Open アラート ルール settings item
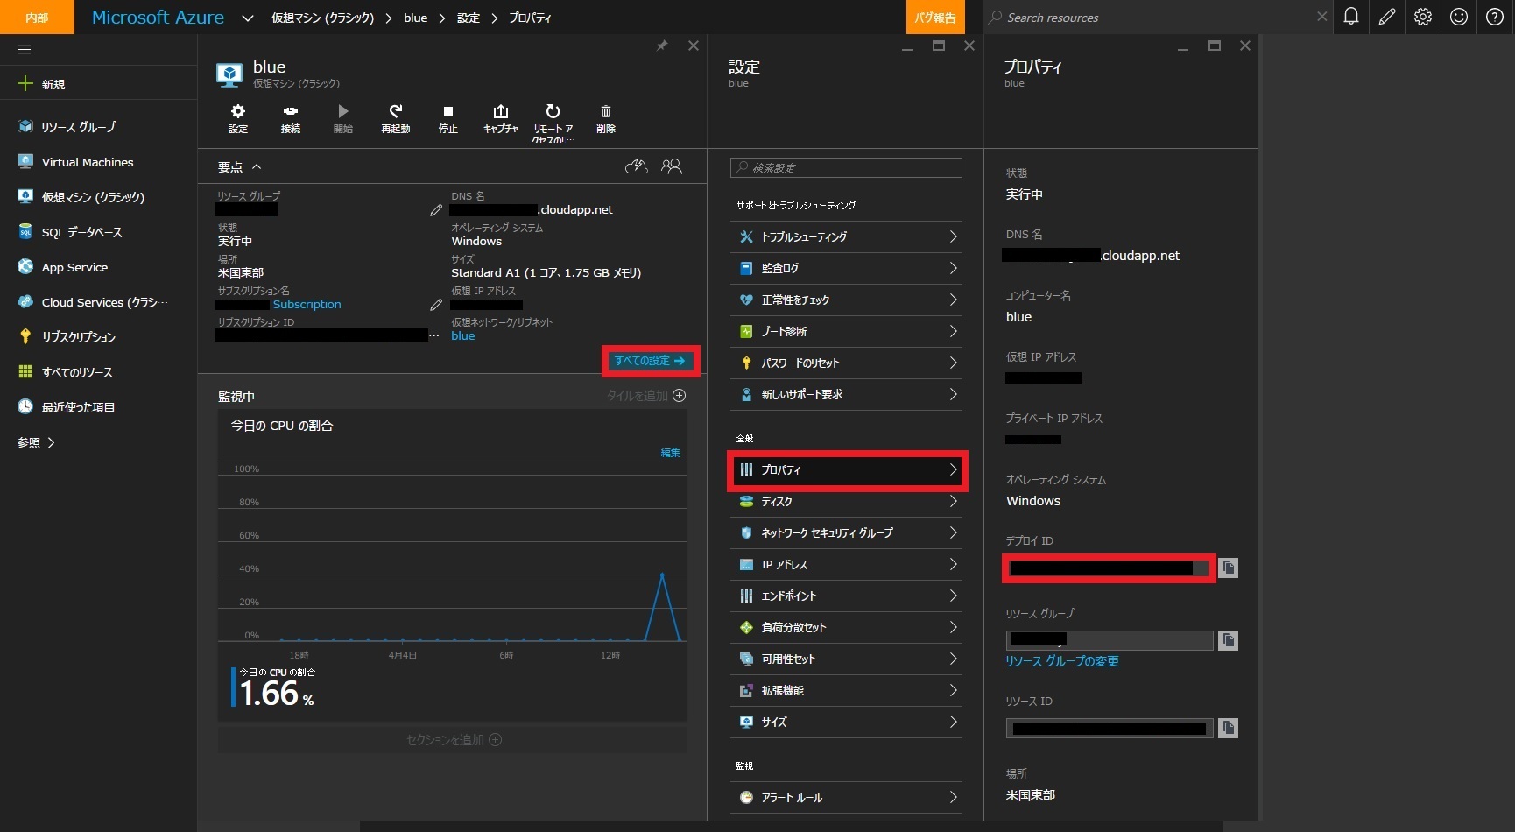 tap(846, 797)
